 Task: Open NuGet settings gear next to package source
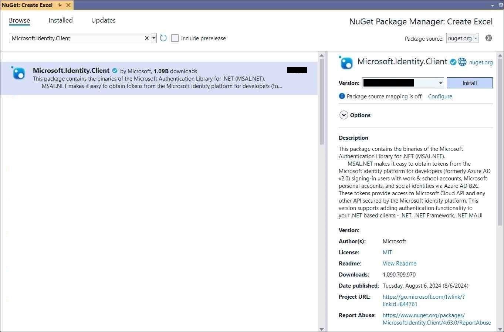point(488,38)
